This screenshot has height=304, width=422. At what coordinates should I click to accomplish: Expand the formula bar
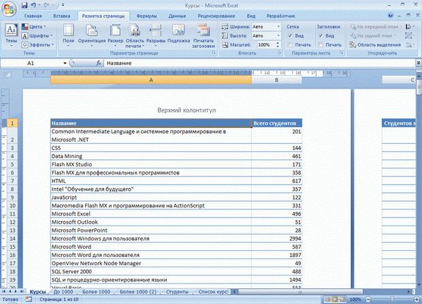[x=419, y=63]
